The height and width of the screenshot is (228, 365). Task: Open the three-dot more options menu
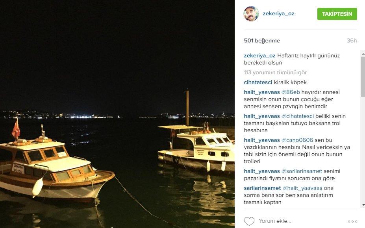[352, 221]
